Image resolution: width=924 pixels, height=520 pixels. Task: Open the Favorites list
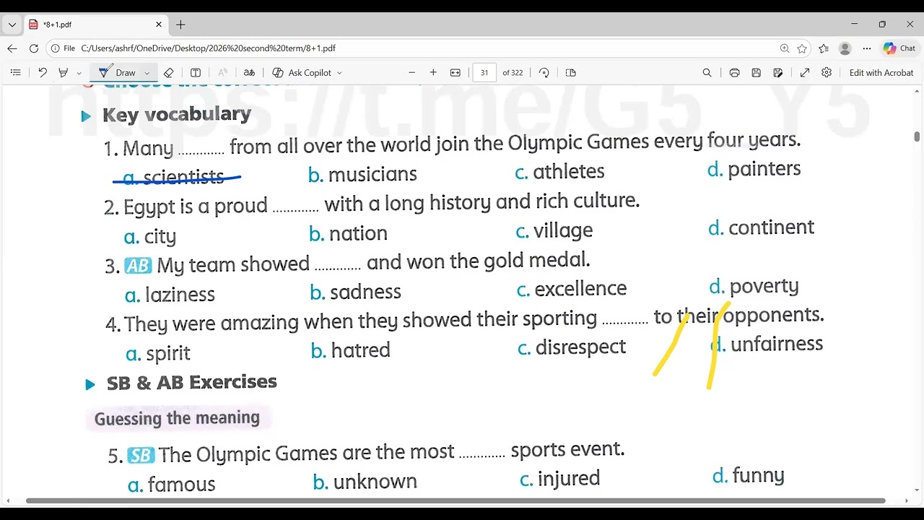pos(824,48)
